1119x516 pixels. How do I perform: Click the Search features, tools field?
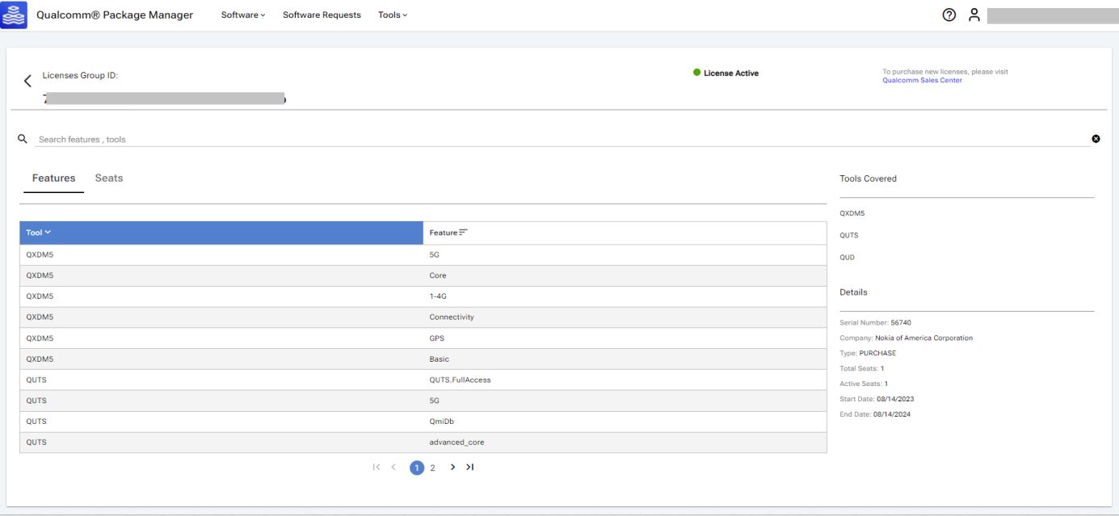click(x=557, y=139)
